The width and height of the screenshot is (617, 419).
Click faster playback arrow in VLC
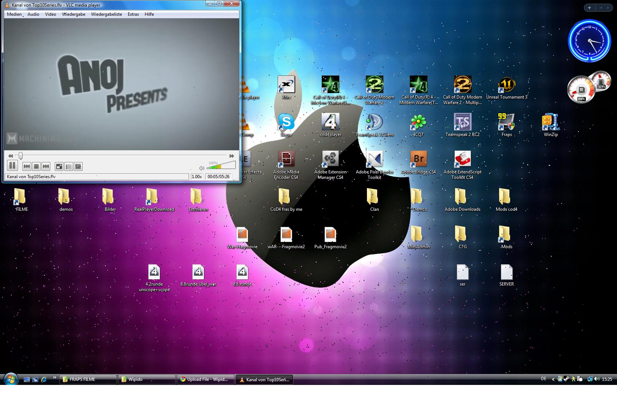pos(232,156)
